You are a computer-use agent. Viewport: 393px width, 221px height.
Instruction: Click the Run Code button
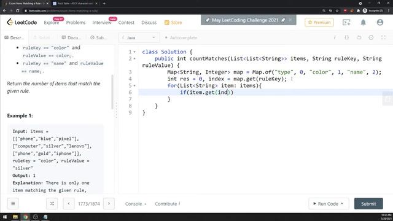pyautogui.click(x=328, y=204)
